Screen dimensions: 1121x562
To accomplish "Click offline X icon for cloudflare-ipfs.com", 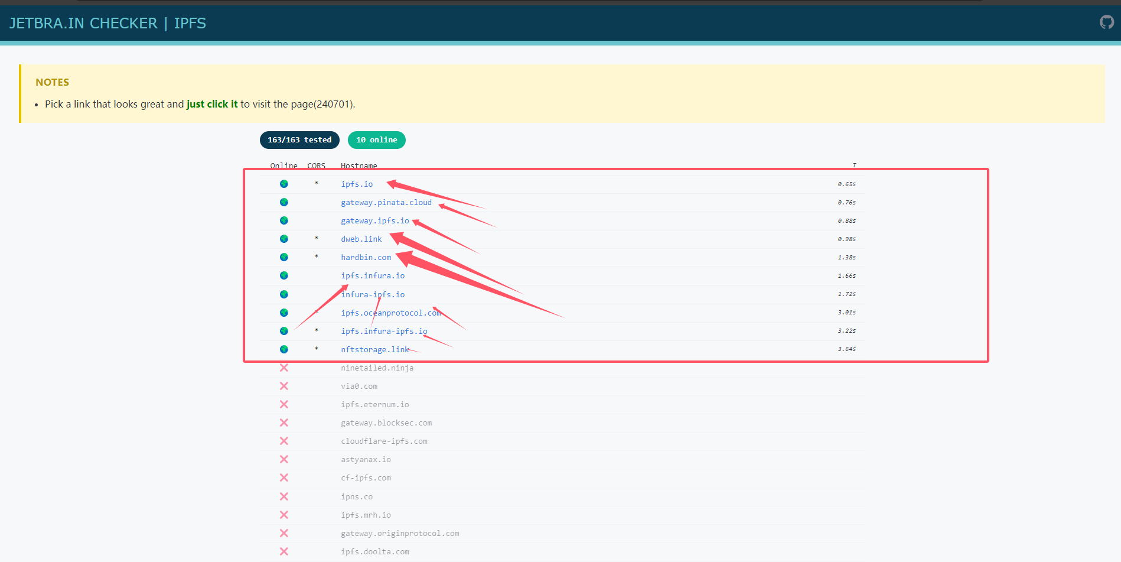I will (284, 441).
